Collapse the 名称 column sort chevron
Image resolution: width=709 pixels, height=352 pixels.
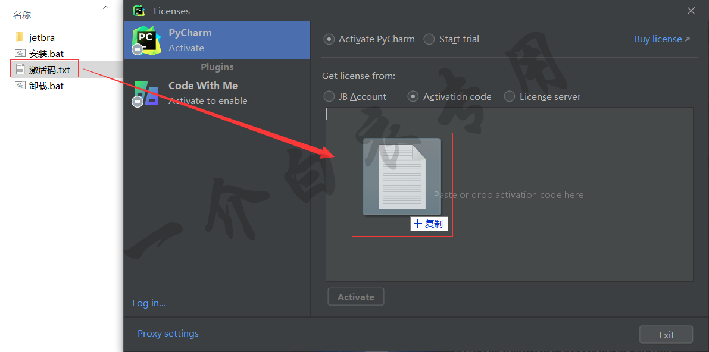(x=106, y=7)
